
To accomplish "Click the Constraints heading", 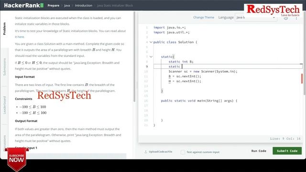I will click(x=23, y=99).
